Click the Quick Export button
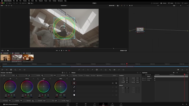This screenshot has height=106, width=189. pos(155,3)
